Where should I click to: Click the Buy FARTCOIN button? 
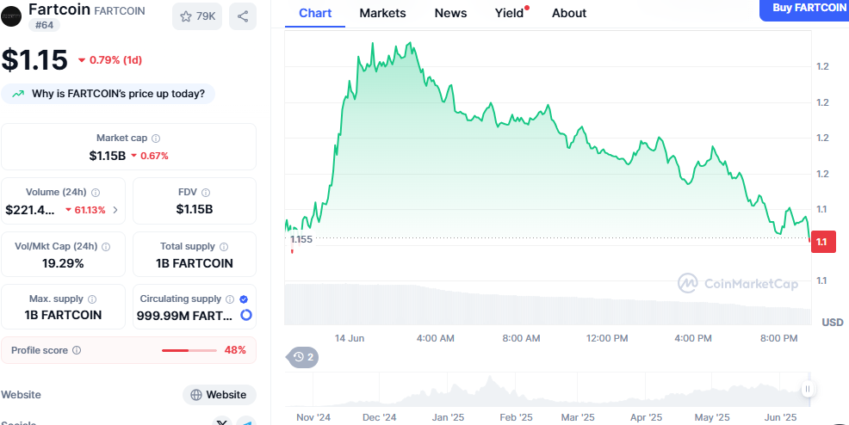point(804,9)
